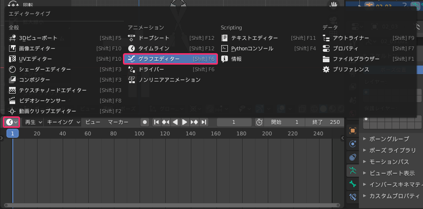This screenshot has width=423, height=209.
Task: Toggle the auto keying record button
Action: tap(145, 123)
